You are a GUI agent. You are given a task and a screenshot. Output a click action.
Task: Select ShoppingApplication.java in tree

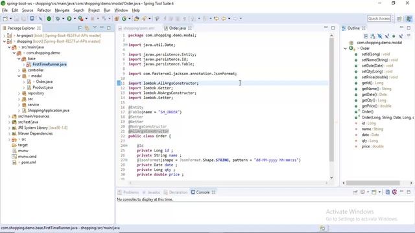pos(49,111)
